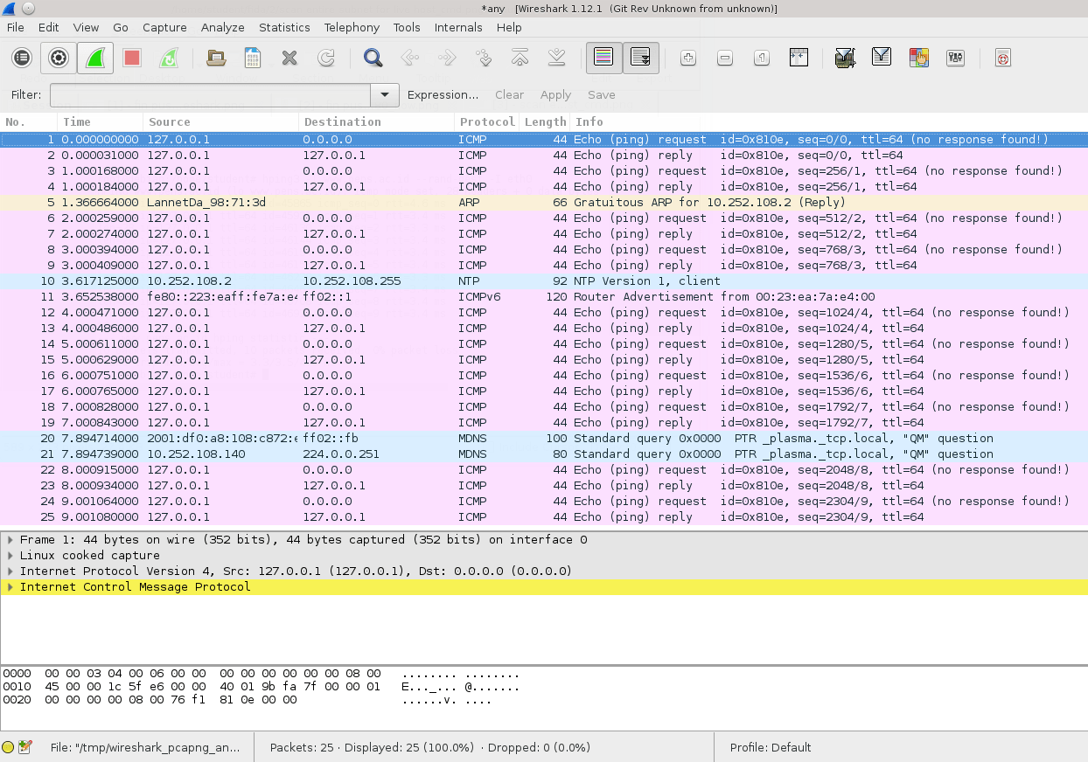
Task: Open the Telephony menu
Action: coord(352,27)
